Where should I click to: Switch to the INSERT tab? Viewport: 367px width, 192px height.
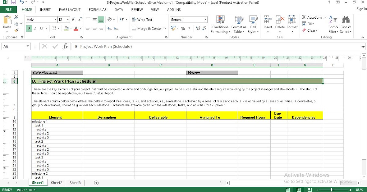point(45,9)
